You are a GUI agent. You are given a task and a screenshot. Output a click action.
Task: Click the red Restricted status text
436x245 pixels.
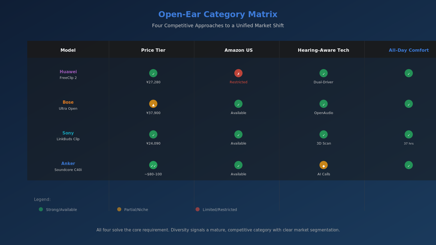[238, 82]
